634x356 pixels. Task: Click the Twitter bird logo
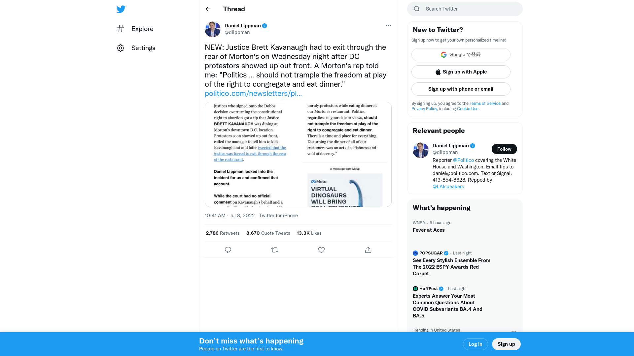(x=121, y=9)
